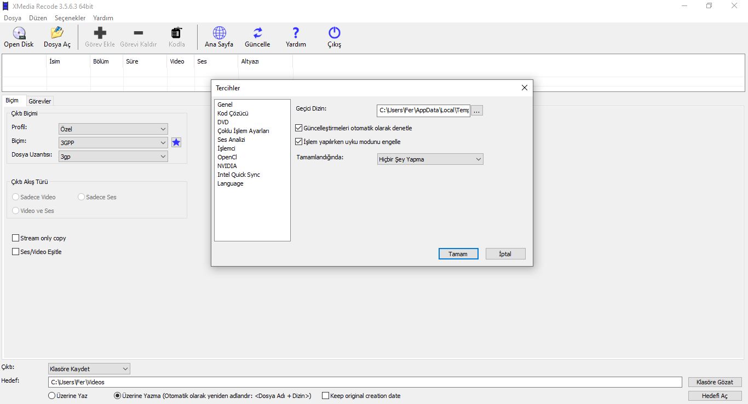Open the Biçim dropdown showing 3GPP
The height and width of the screenshot is (404, 748).
click(x=113, y=142)
